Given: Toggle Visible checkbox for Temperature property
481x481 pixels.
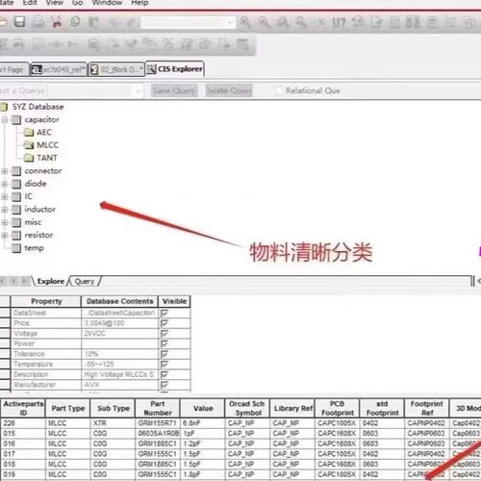Looking at the screenshot, I should pos(165,365).
